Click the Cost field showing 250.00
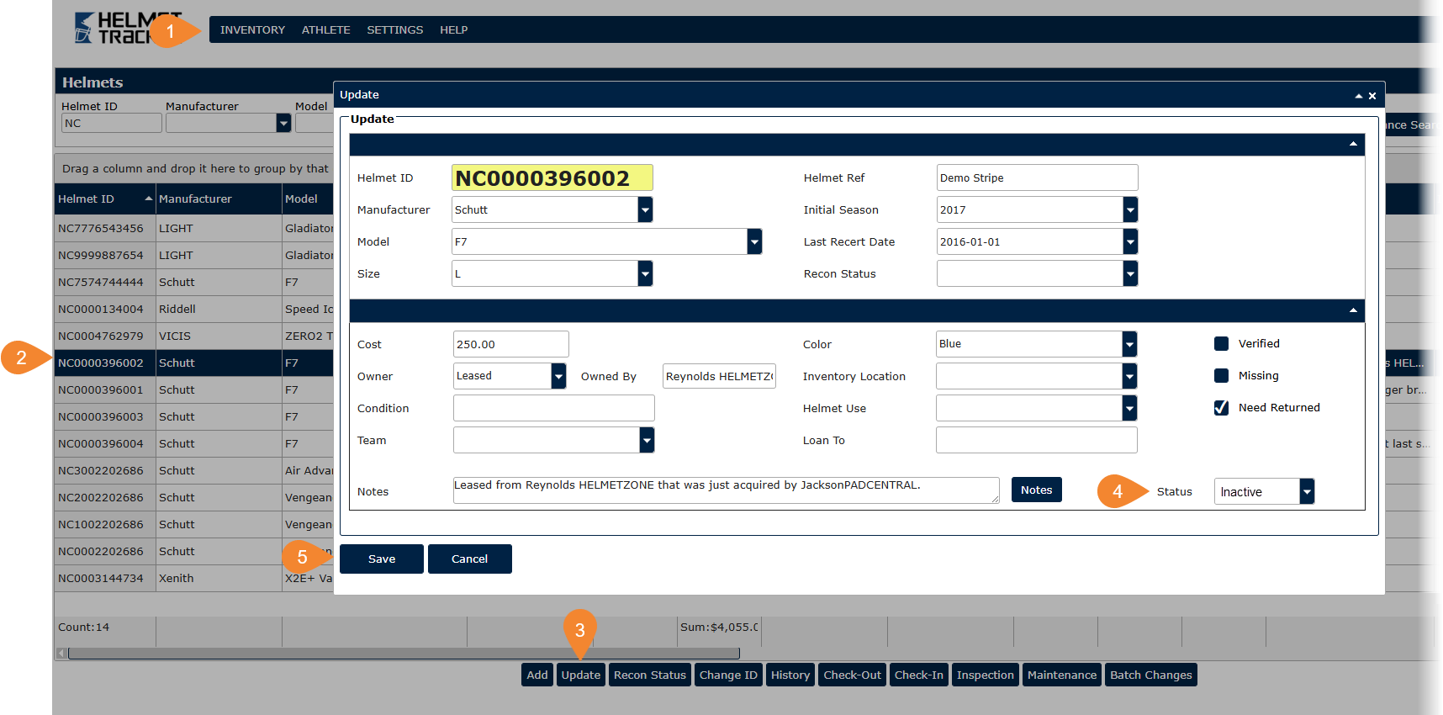This screenshot has width=1443, height=715. [x=510, y=344]
